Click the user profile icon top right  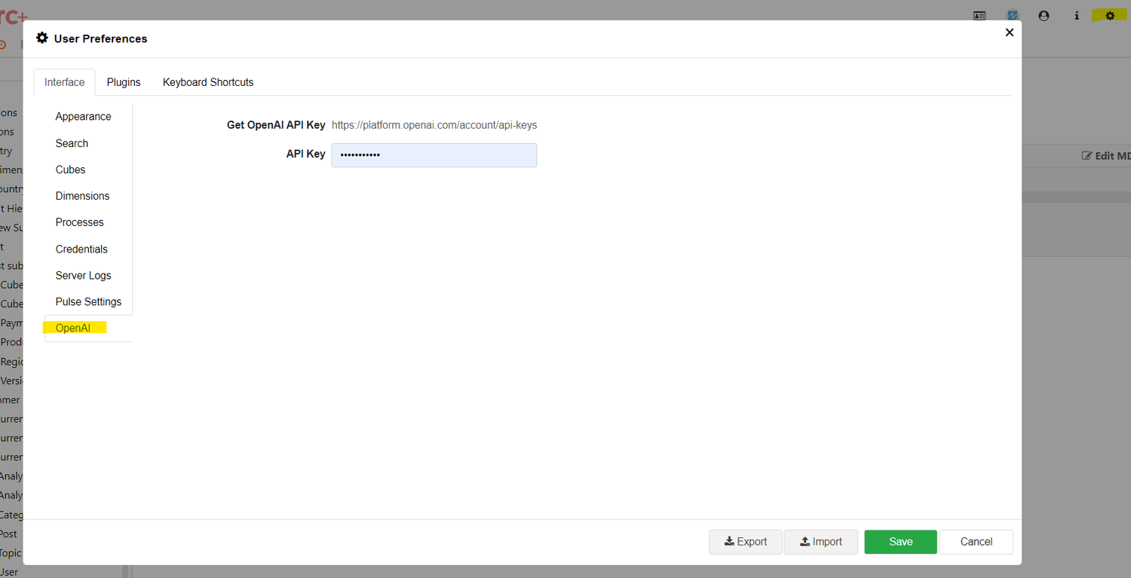[x=1044, y=15]
